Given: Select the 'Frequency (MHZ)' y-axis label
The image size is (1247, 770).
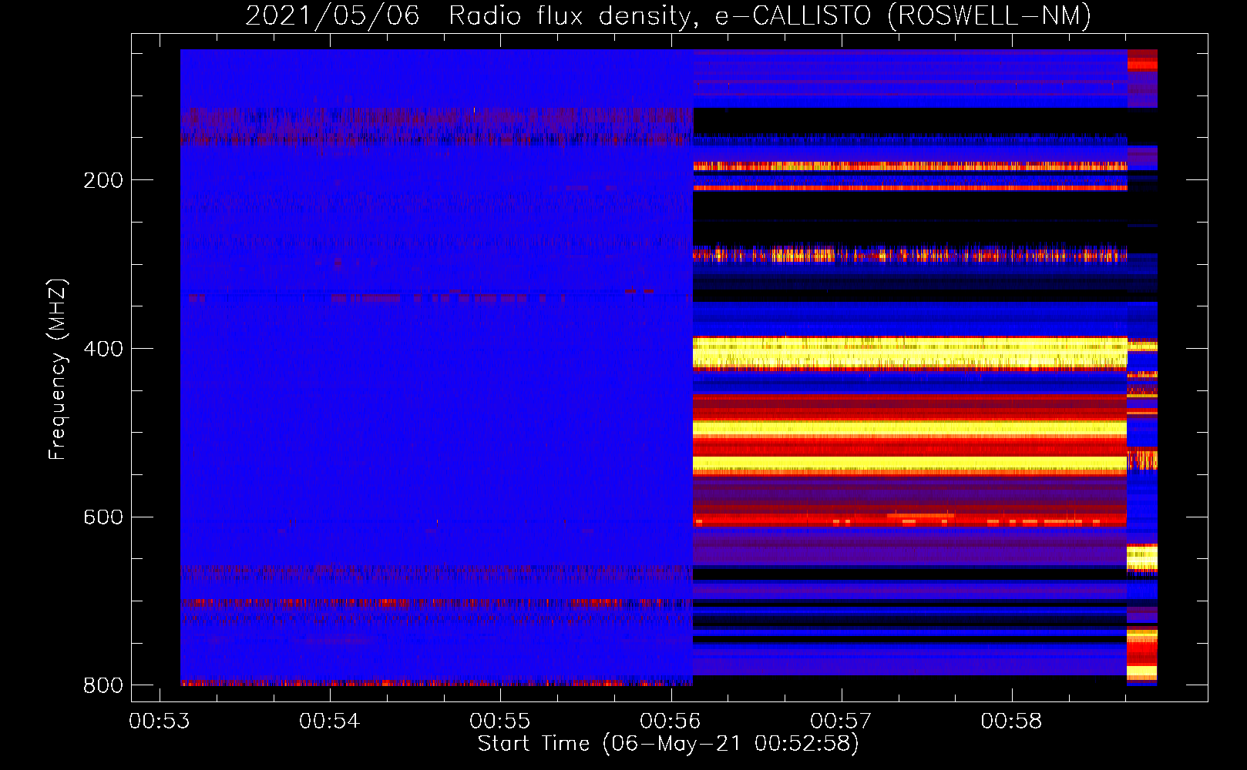Looking at the screenshot, I should pos(58,370).
